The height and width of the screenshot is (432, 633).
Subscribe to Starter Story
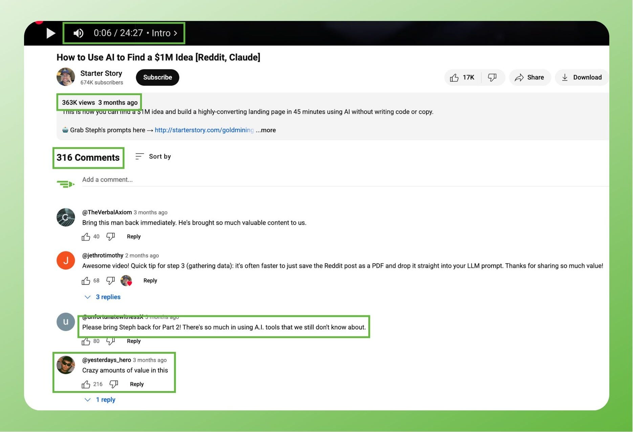[157, 77]
